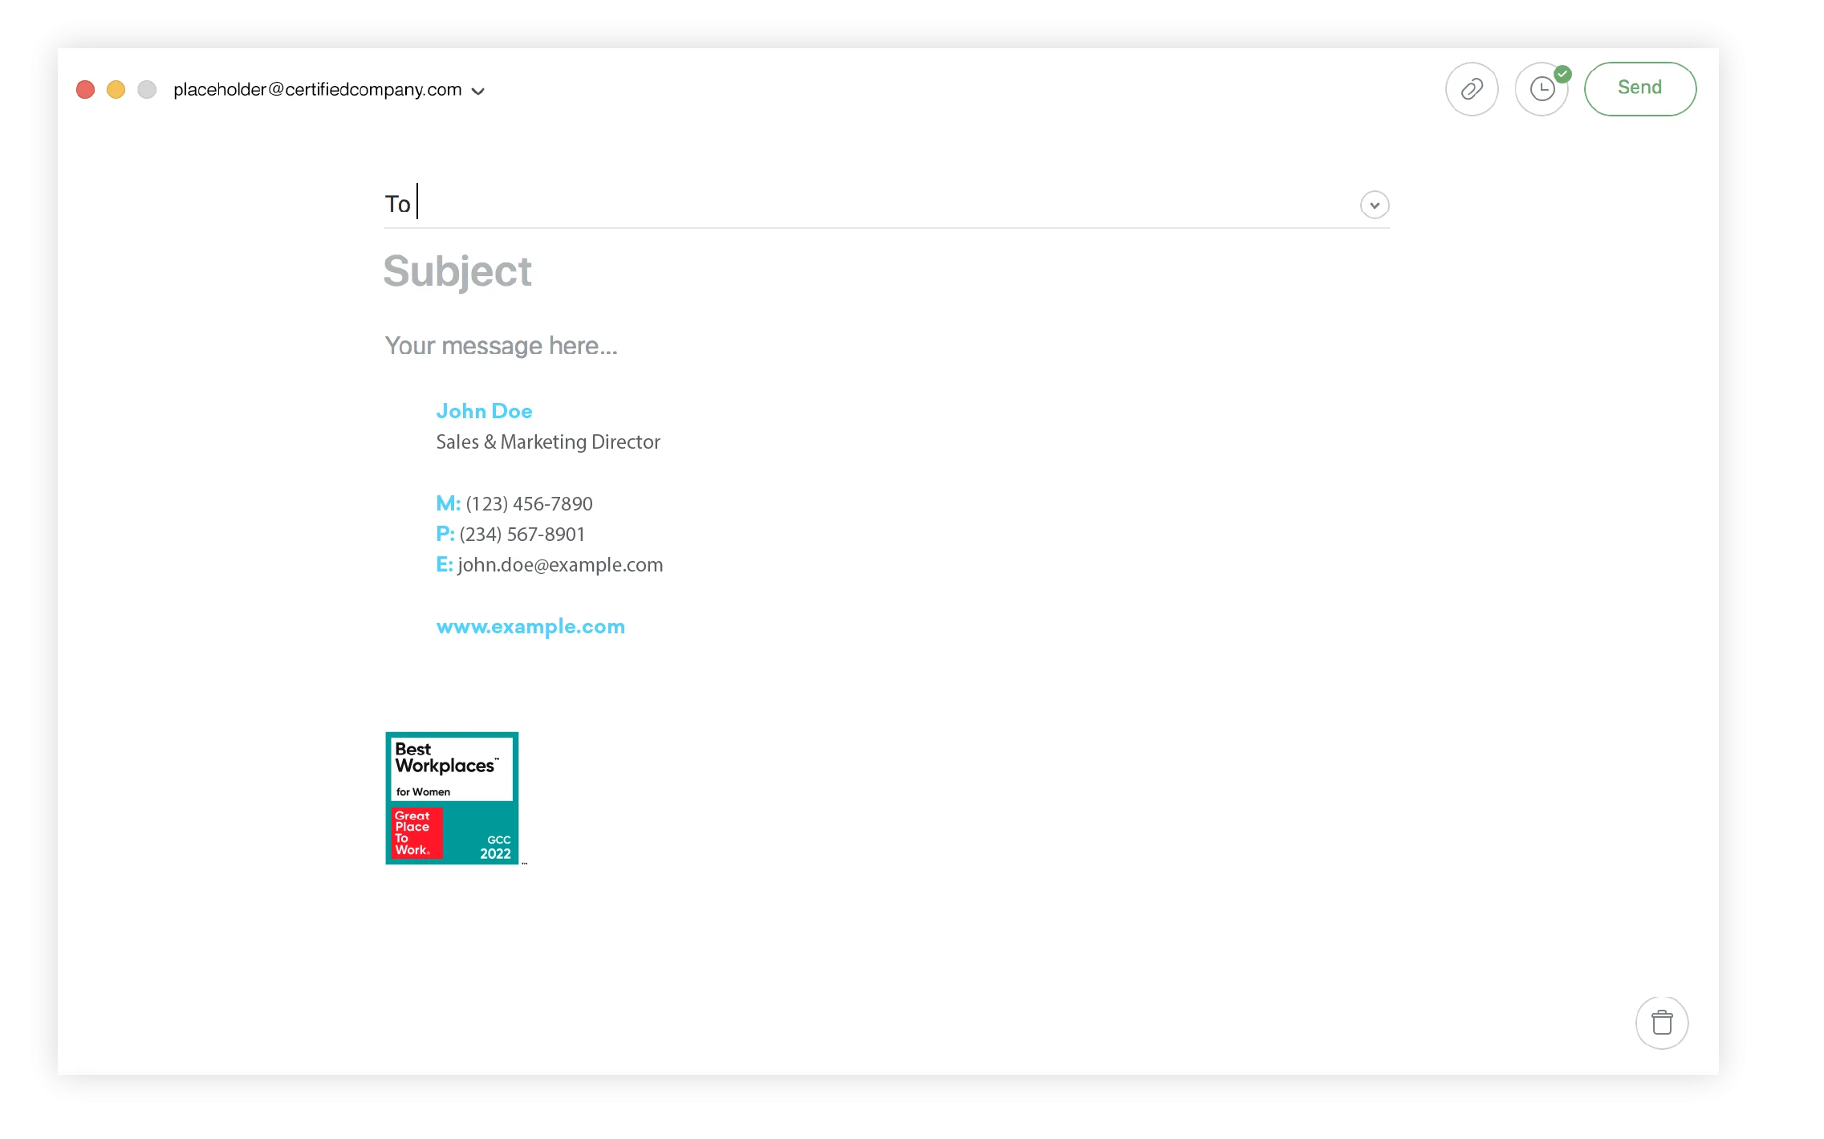Click the john.doe@example.com email address

[x=560, y=564]
